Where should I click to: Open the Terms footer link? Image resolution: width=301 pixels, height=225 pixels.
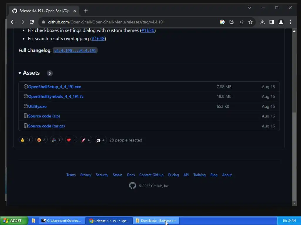pyautogui.click(x=71, y=175)
